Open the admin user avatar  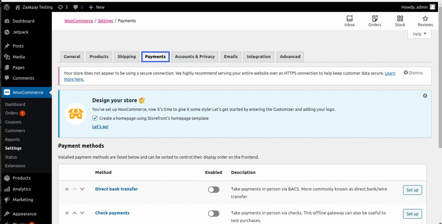[x=432, y=7]
